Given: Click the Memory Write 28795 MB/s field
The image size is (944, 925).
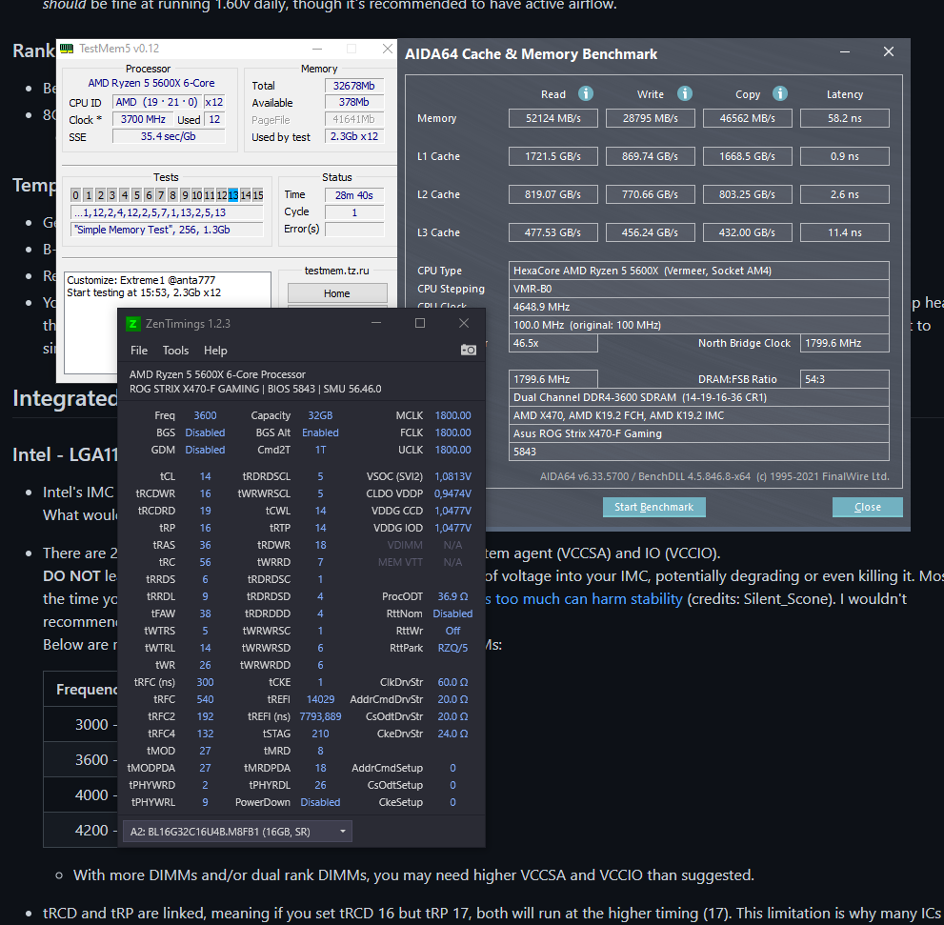Looking at the screenshot, I should click(651, 118).
